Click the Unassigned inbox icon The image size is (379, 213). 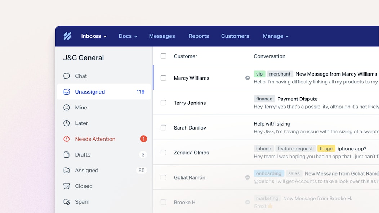[x=67, y=92]
